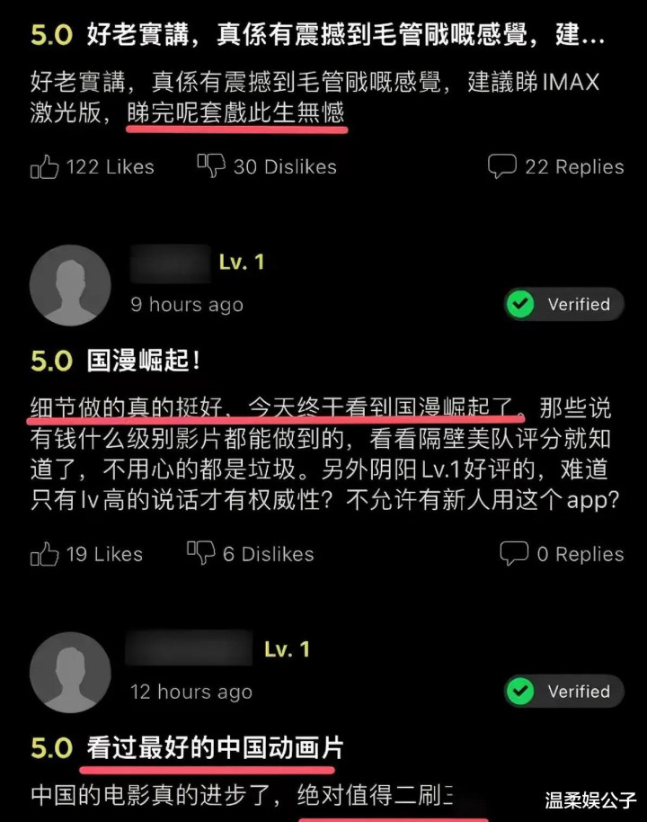
Task: Select the blurred username above 12 hours ago
Action: pos(189,648)
